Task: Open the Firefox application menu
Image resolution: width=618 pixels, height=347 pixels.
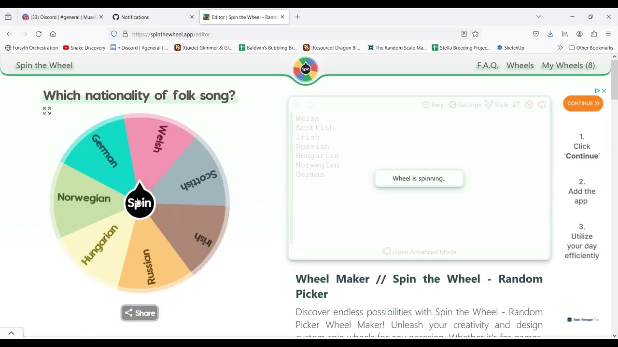Action: 608,34
